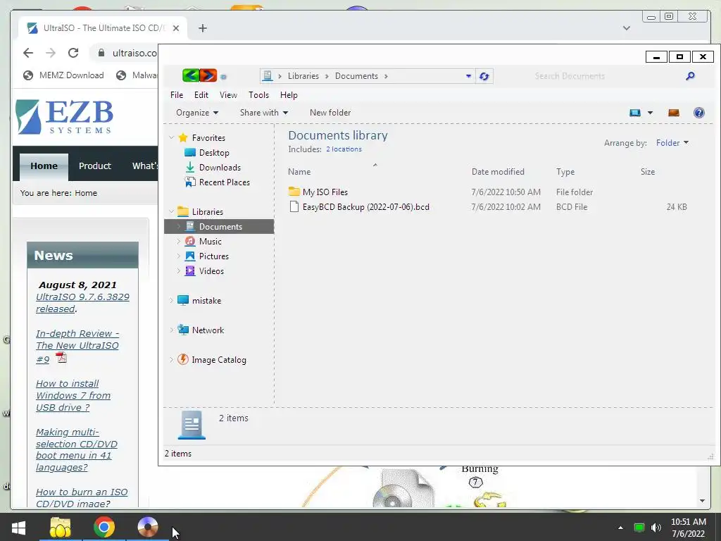Open the Edit menu
The height and width of the screenshot is (541, 721).
pos(201,95)
